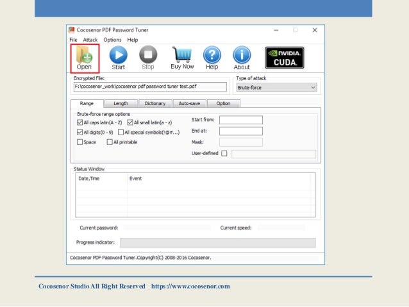Uncheck All caps latin(A - Z)
This screenshot has height=307, width=409.
pyautogui.click(x=80, y=122)
